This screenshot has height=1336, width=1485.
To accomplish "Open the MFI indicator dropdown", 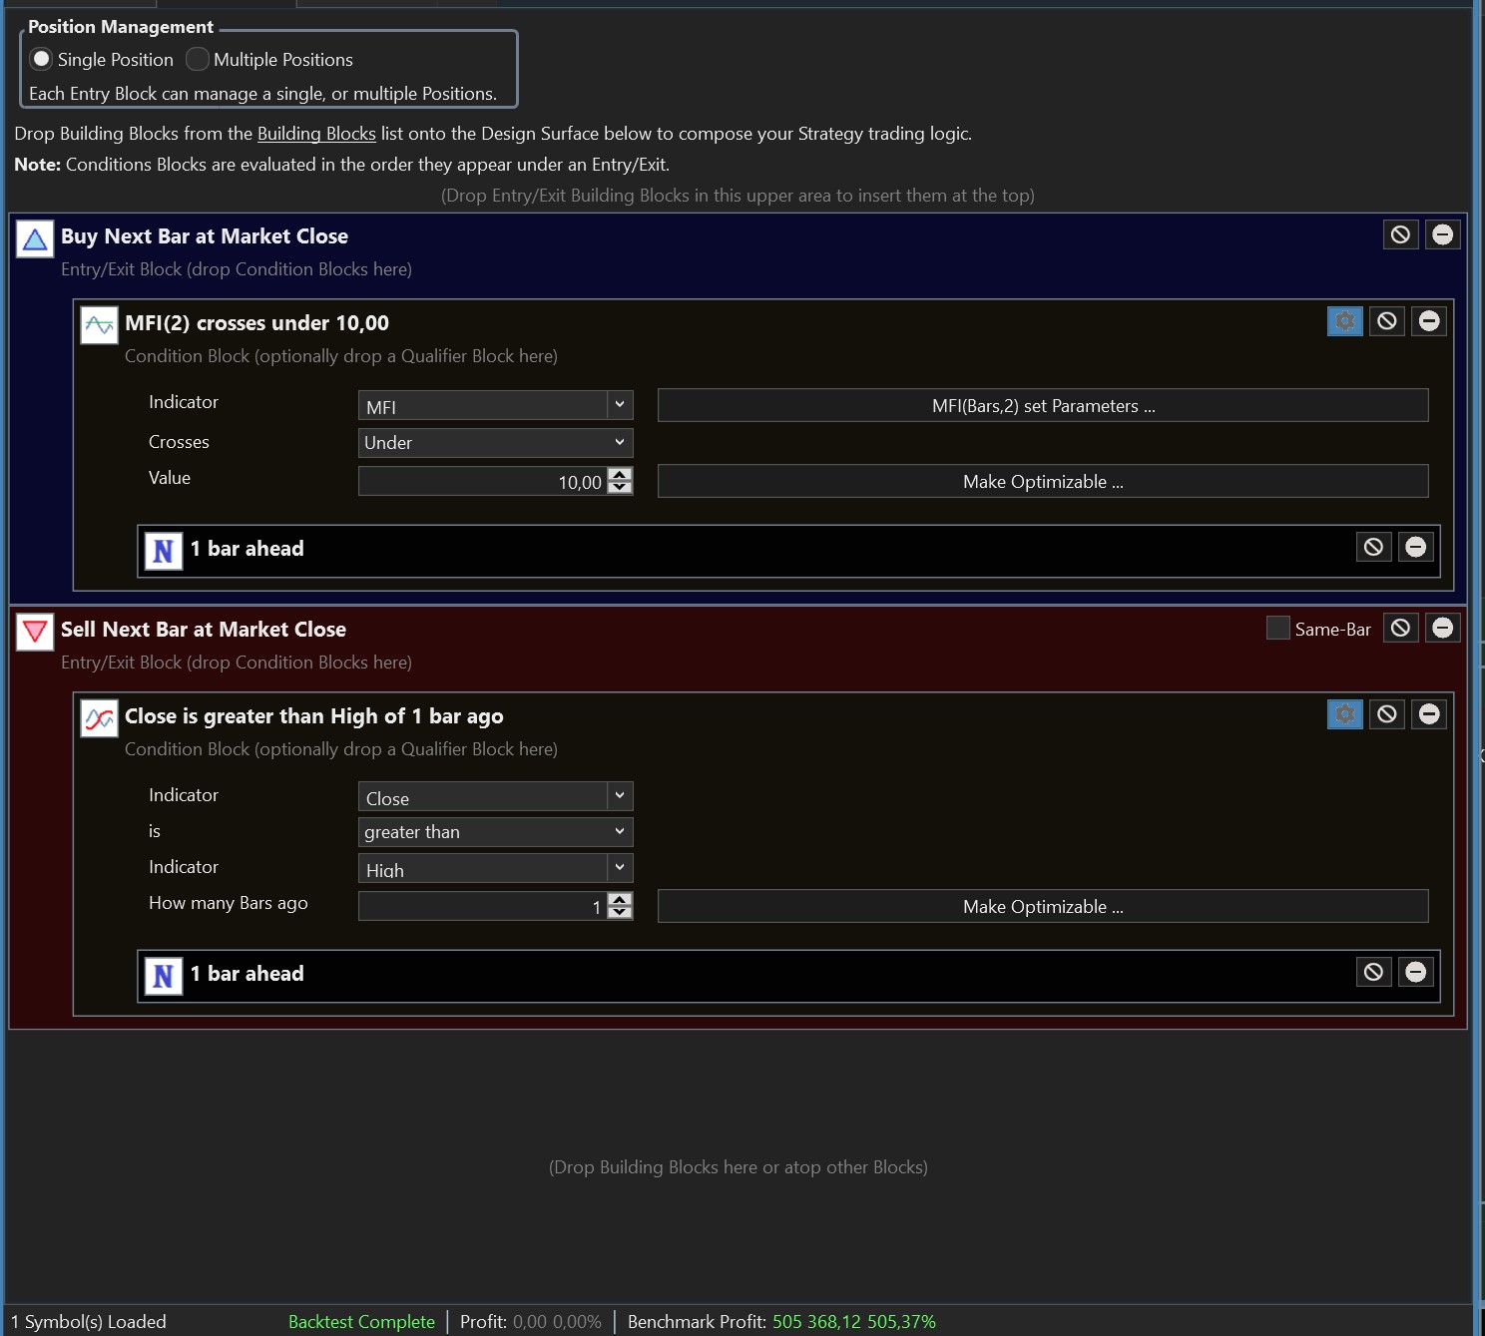I will pyautogui.click(x=495, y=405).
